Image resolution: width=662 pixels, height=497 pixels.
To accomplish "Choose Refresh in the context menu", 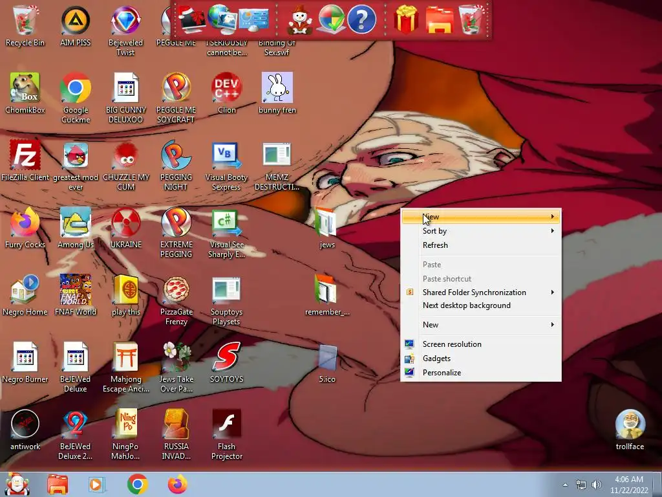I will (481, 245).
